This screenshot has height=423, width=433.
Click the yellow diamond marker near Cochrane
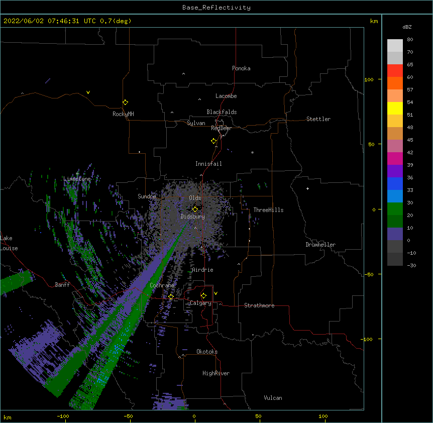(x=171, y=296)
